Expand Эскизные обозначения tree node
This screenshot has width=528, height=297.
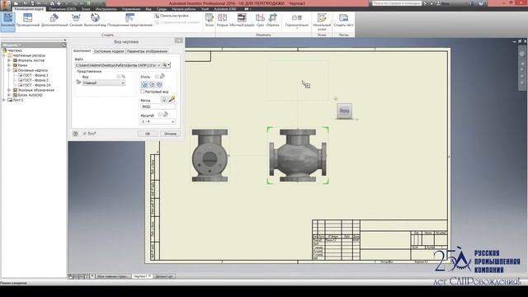point(9,90)
